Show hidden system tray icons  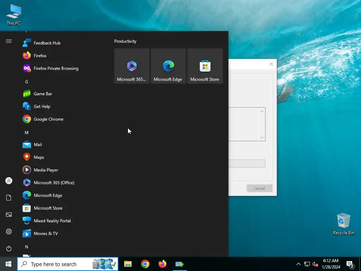[x=298, y=264]
